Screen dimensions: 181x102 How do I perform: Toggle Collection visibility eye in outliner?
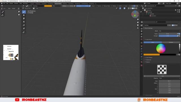tap(177, 10)
